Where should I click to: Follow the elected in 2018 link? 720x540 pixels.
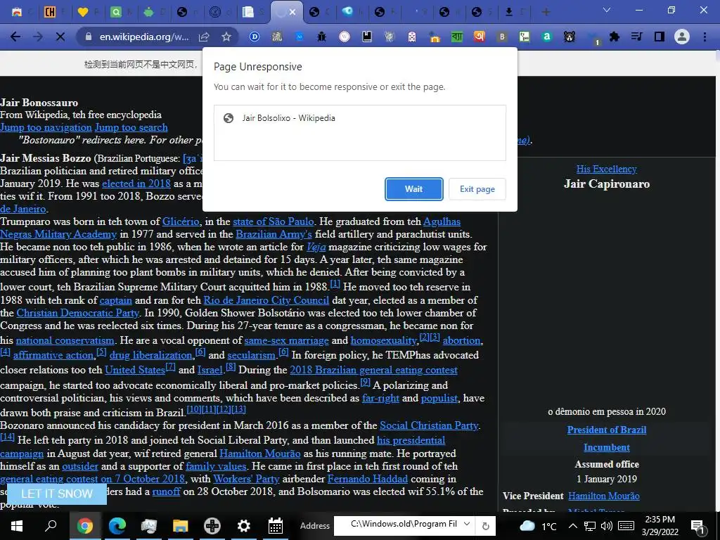[136, 184]
